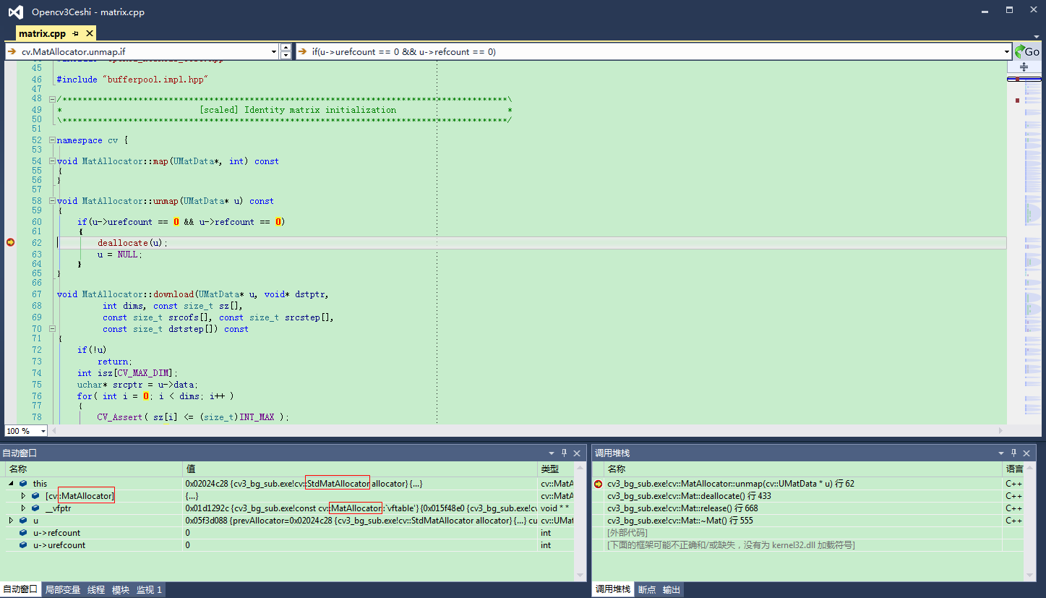
Task: Open the 调用堆栈 panel options dropdown
Action: tap(1001, 453)
